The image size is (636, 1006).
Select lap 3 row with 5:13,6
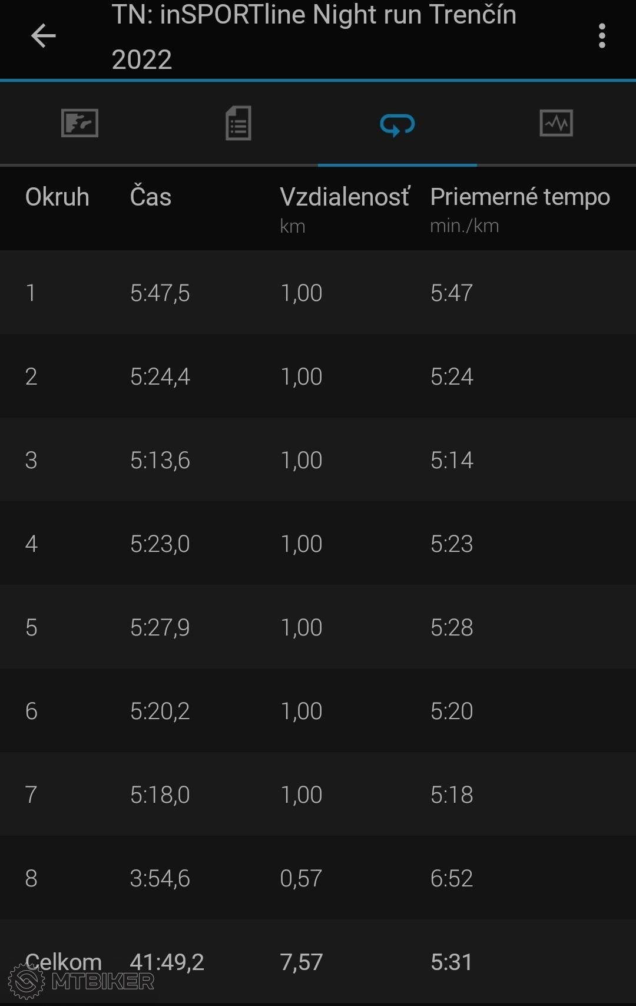point(318,460)
